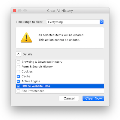Image resolution: width=120 pixels, height=120 pixels.
Task: Enable Browsing & Download History checkbox
Action: [18, 62]
